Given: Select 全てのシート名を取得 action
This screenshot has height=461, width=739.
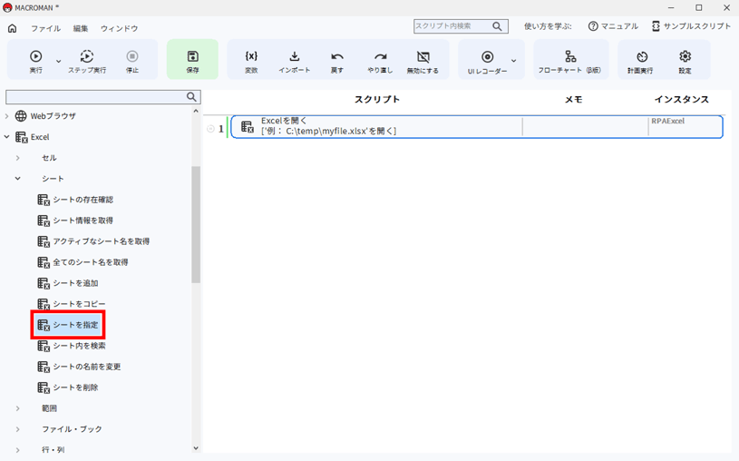Looking at the screenshot, I should pyautogui.click(x=83, y=262).
